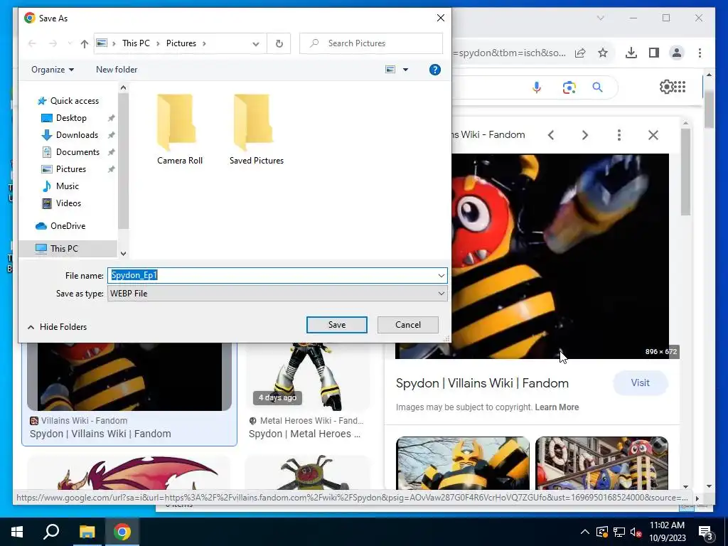Refresh the Pictures folder view

tap(279, 43)
